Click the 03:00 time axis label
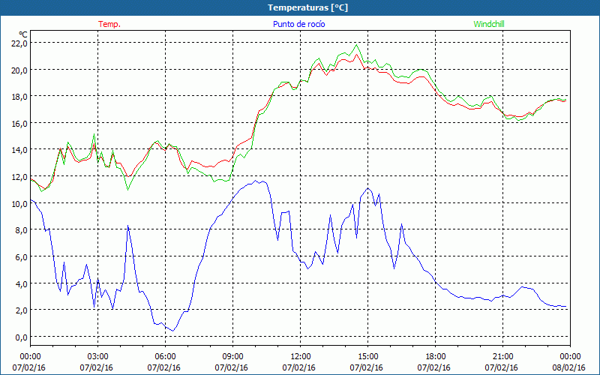Screen dimensions: 600x375 click(97, 357)
